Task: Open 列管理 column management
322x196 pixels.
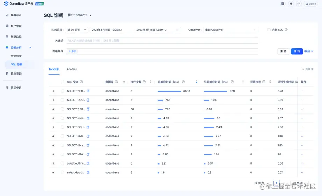Action: [x=307, y=69]
